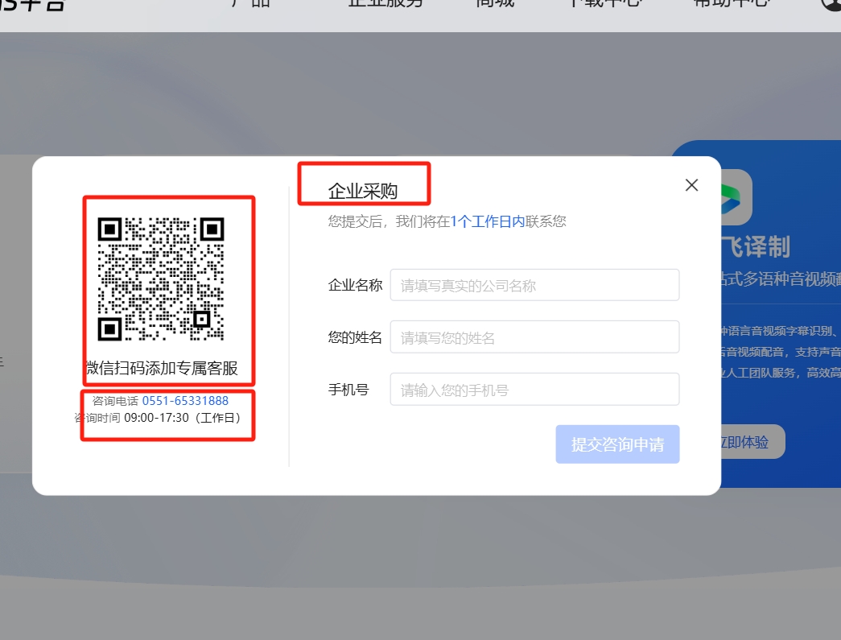Screen dimensions: 841x640
Task: Click the 手机号 input field
Action: click(x=534, y=389)
